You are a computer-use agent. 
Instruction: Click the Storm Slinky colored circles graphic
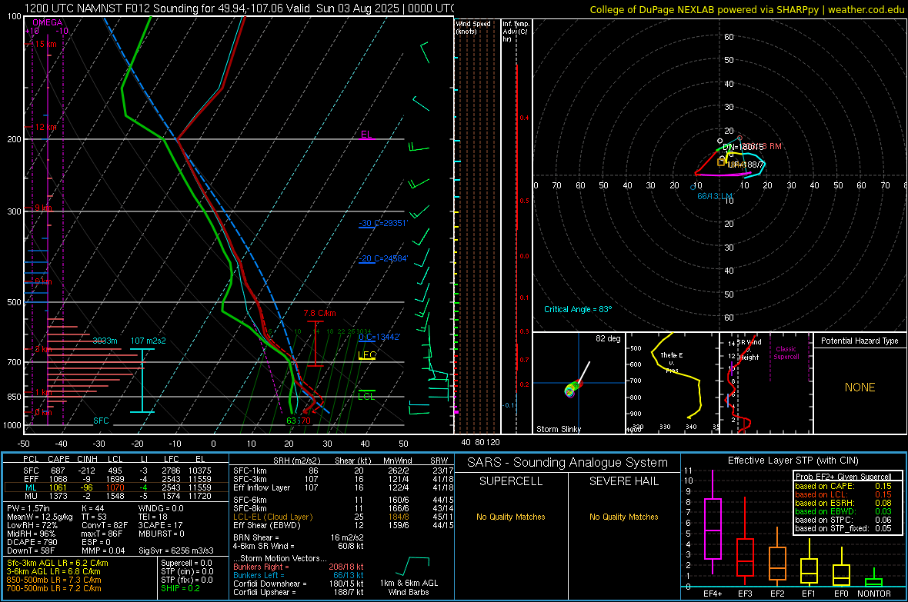(573, 389)
